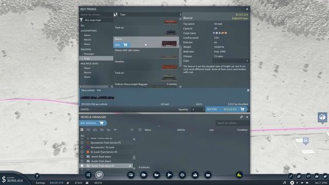The height and width of the screenshot is (185, 329).
Task: Click the ADD cart button for Boxcar
Action: click(x=122, y=45)
